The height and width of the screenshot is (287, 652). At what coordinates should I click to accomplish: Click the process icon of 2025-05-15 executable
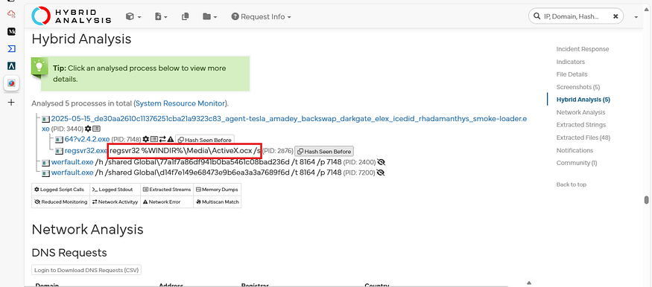45,120
